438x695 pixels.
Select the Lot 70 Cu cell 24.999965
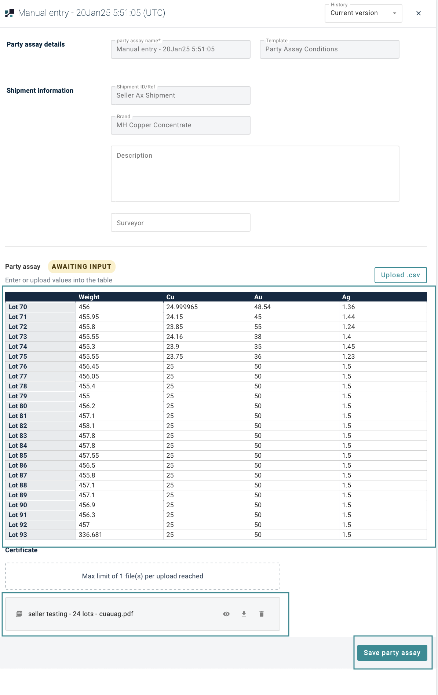coord(207,307)
